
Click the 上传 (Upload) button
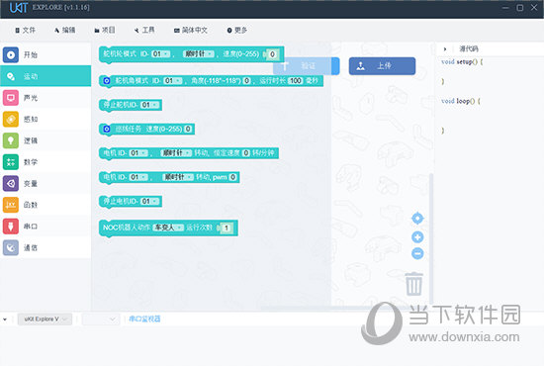click(x=382, y=66)
